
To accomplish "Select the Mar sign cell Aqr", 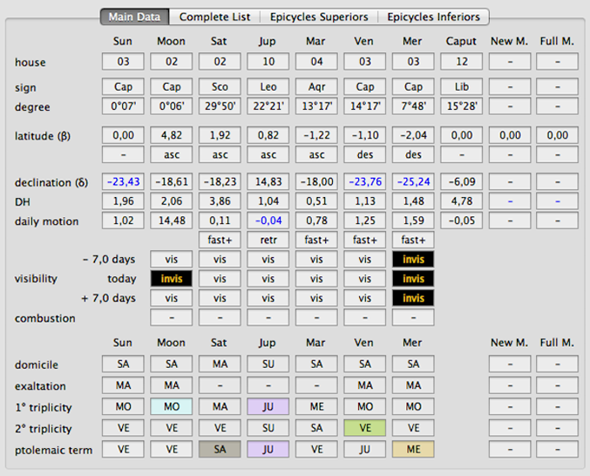I will point(316,87).
